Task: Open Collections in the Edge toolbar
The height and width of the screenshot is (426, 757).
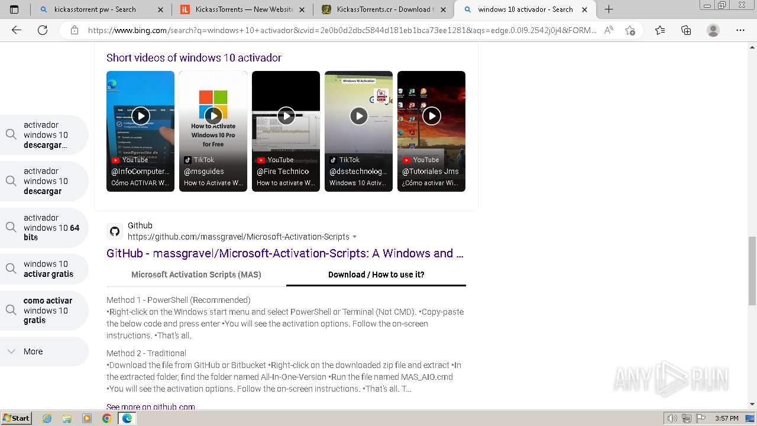Action: [686, 30]
